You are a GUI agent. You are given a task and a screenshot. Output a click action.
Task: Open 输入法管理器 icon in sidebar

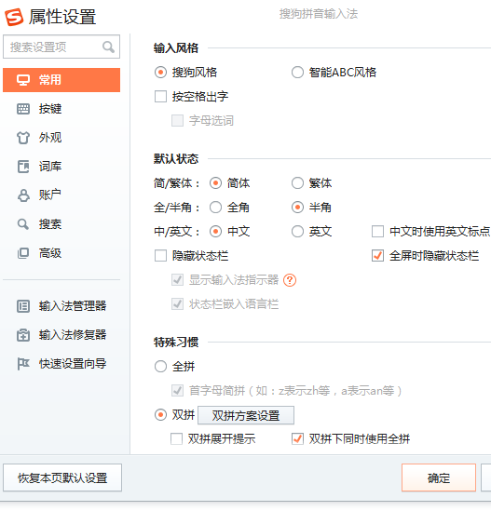point(23,306)
